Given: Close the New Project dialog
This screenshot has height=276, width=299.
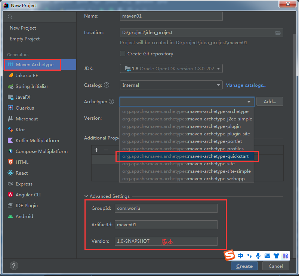Looking at the screenshot, I should coord(288,4).
